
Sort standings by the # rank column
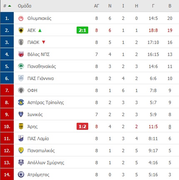[5, 6]
